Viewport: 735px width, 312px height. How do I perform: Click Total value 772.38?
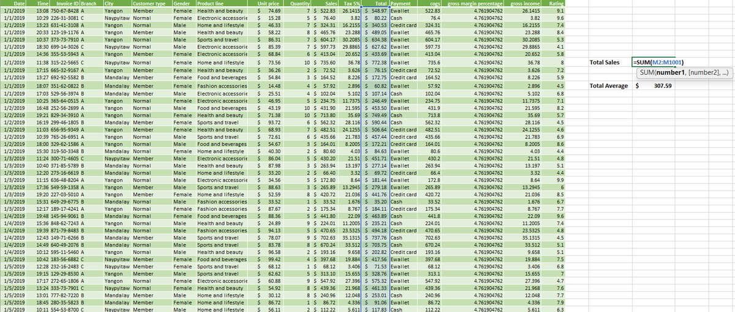pyautogui.click(x=376, y=63)
